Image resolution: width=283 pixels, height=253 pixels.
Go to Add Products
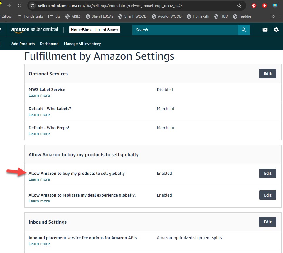(23, 44)
